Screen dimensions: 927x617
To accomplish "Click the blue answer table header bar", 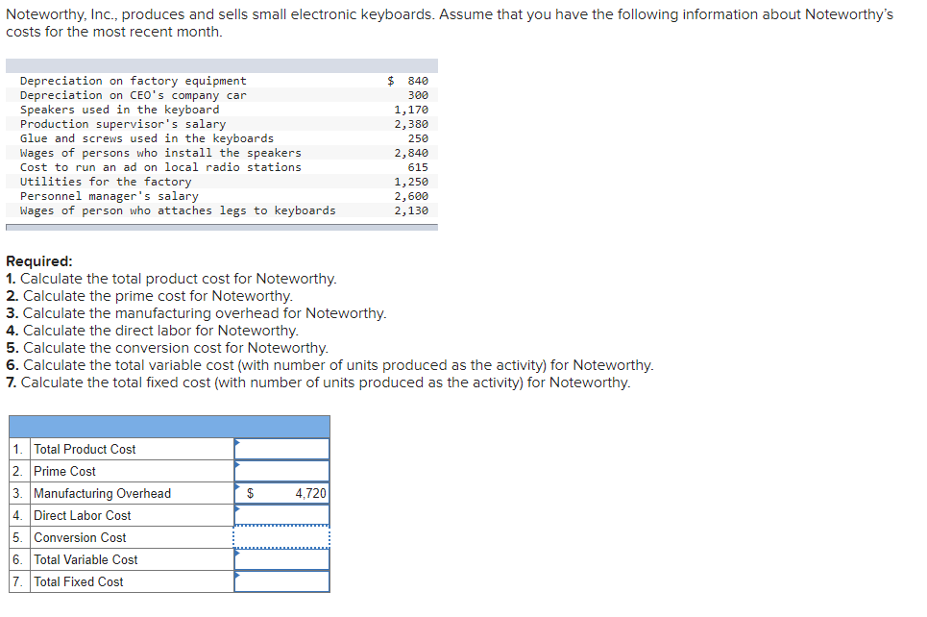I will [x=169, y=427].
